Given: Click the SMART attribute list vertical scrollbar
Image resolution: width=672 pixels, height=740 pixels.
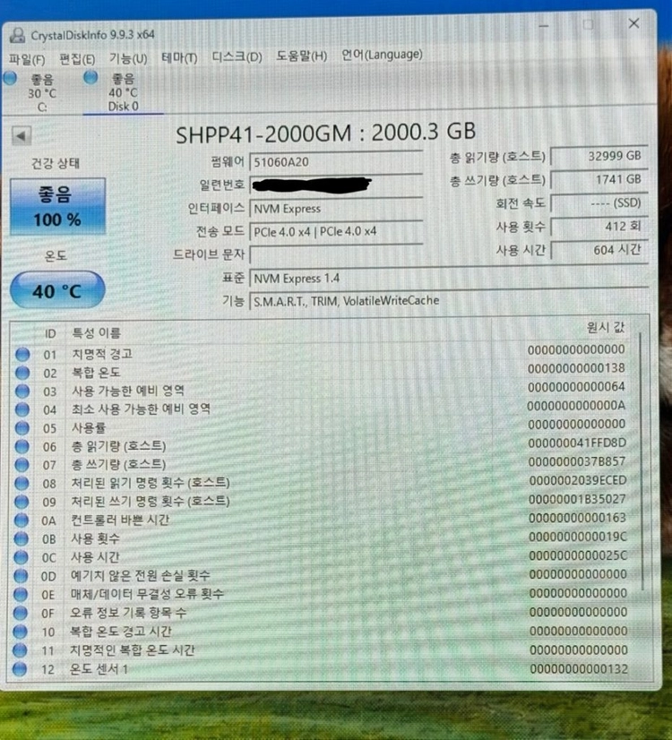Looking at the screenshot, I should coord(642,461).
